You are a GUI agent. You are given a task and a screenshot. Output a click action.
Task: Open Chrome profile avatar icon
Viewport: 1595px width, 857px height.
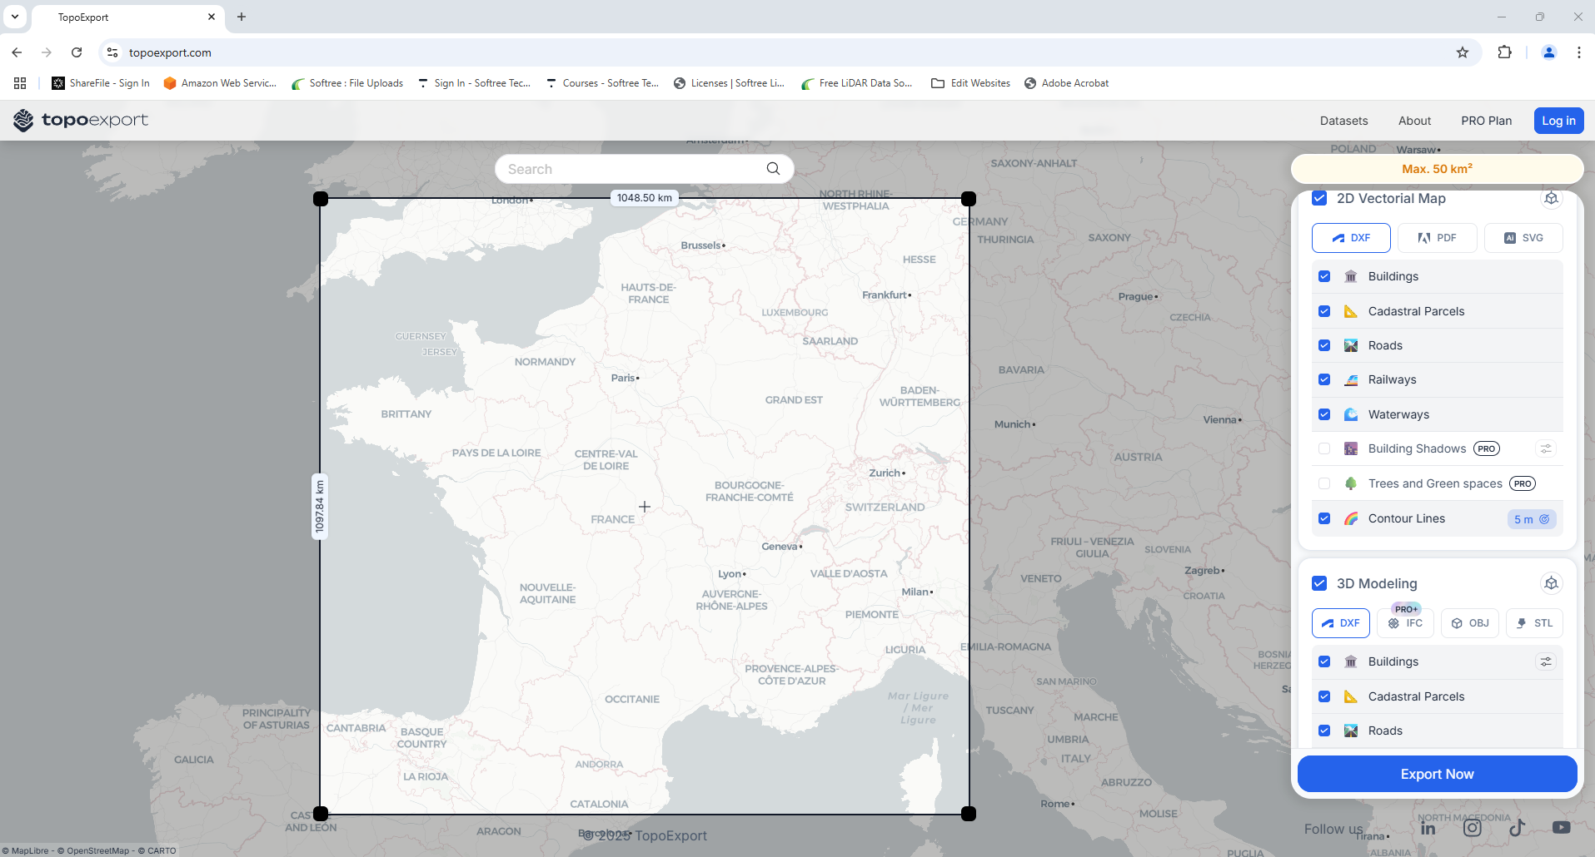point(1549,52)
